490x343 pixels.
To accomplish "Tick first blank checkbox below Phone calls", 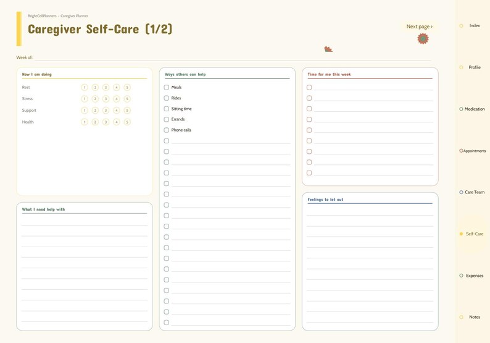I will pos(166,141).
